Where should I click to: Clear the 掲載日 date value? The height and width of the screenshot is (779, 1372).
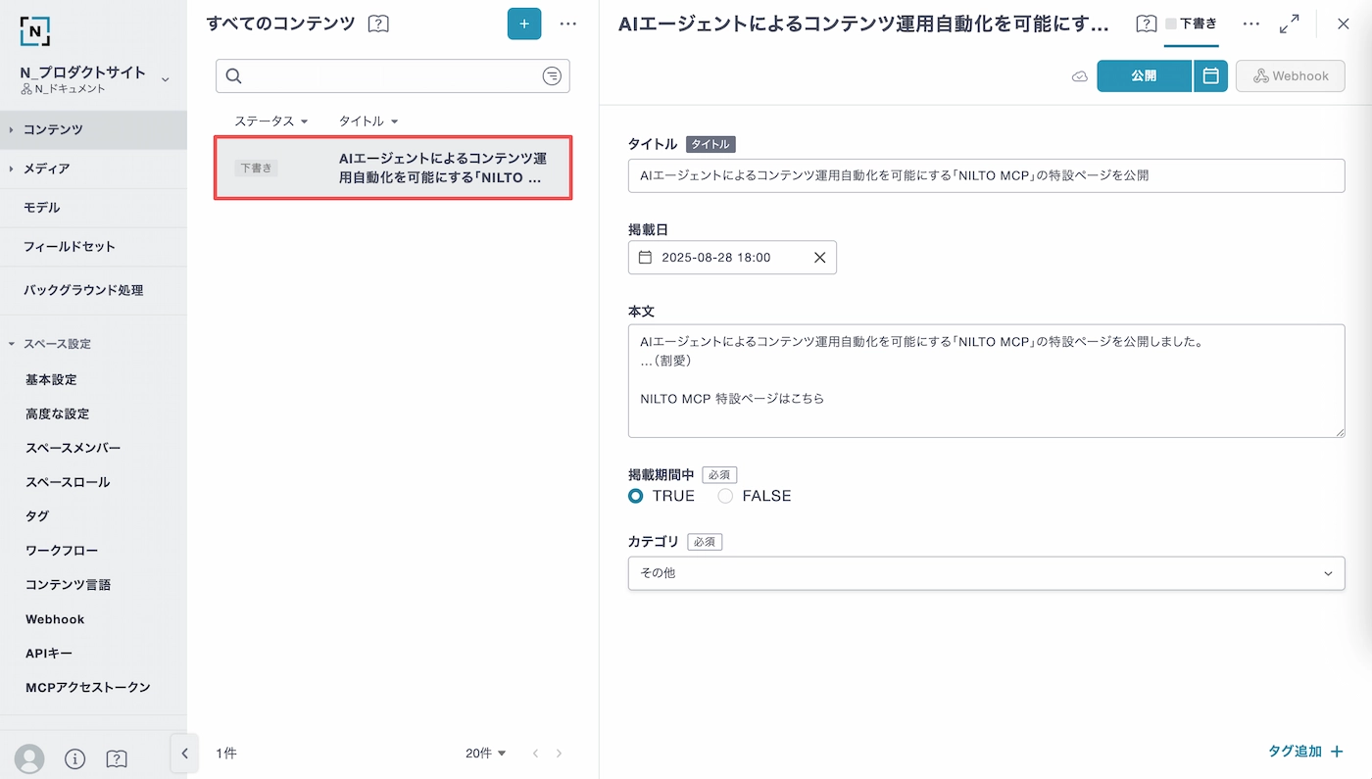point(819,258)
